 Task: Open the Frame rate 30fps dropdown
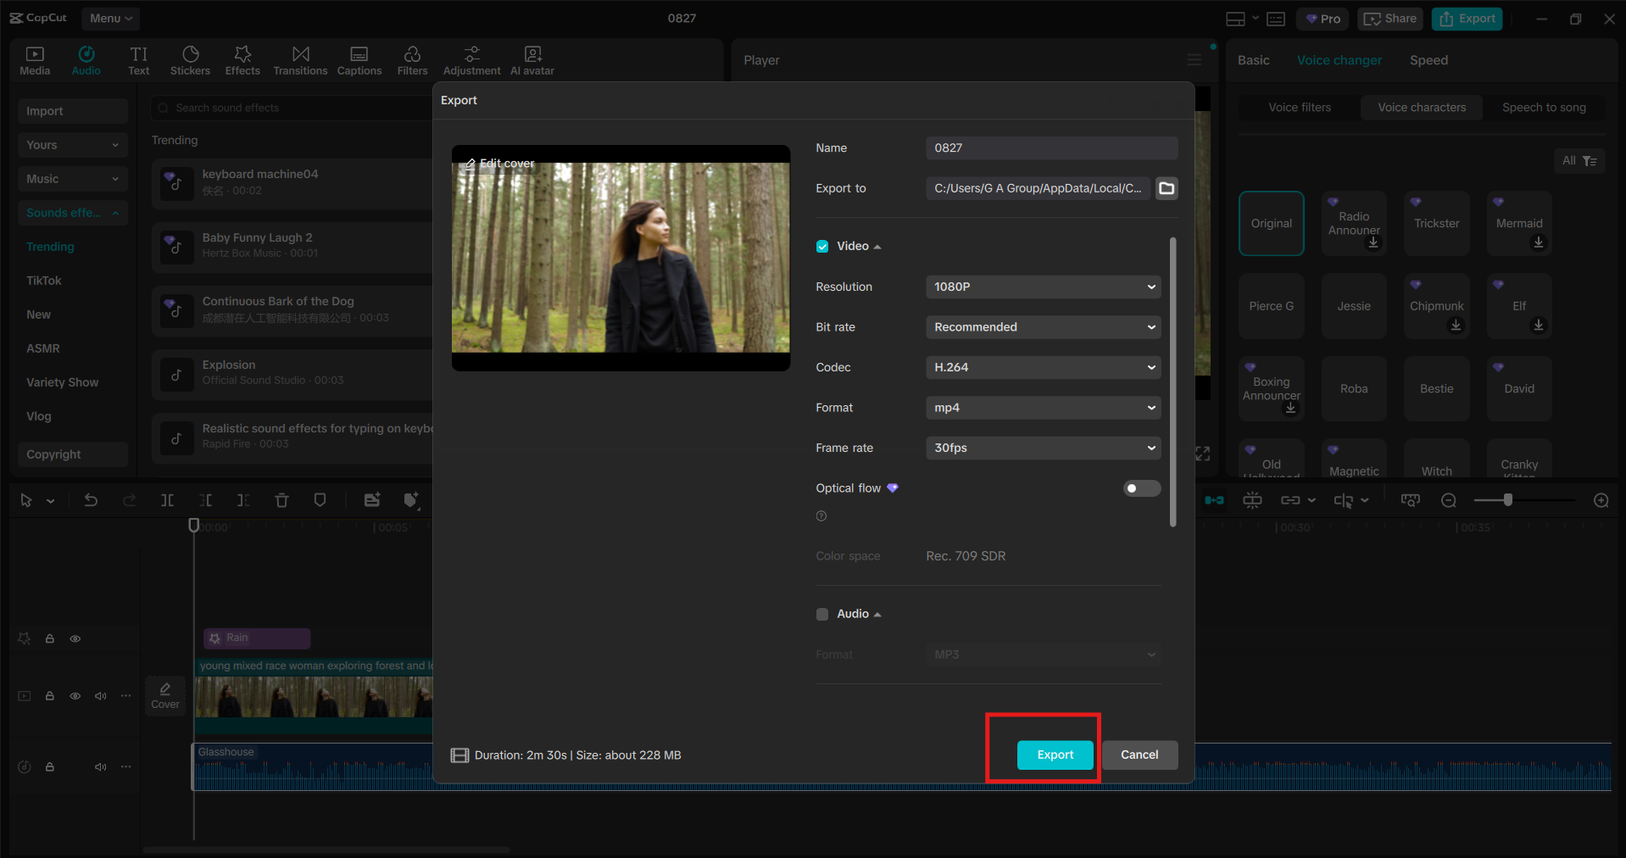1044,448
